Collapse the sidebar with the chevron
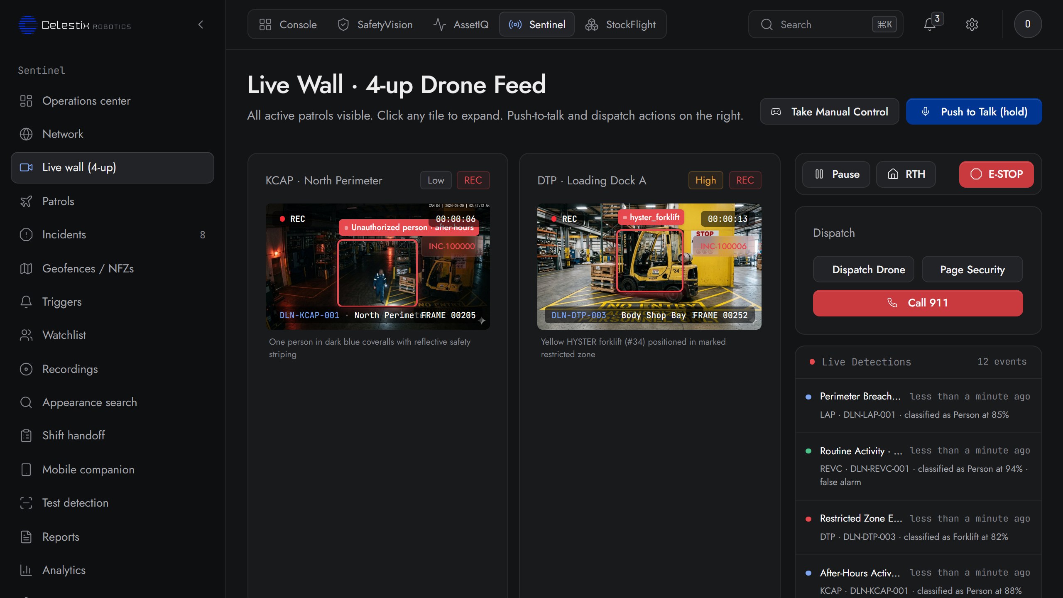 pos(201,25)
